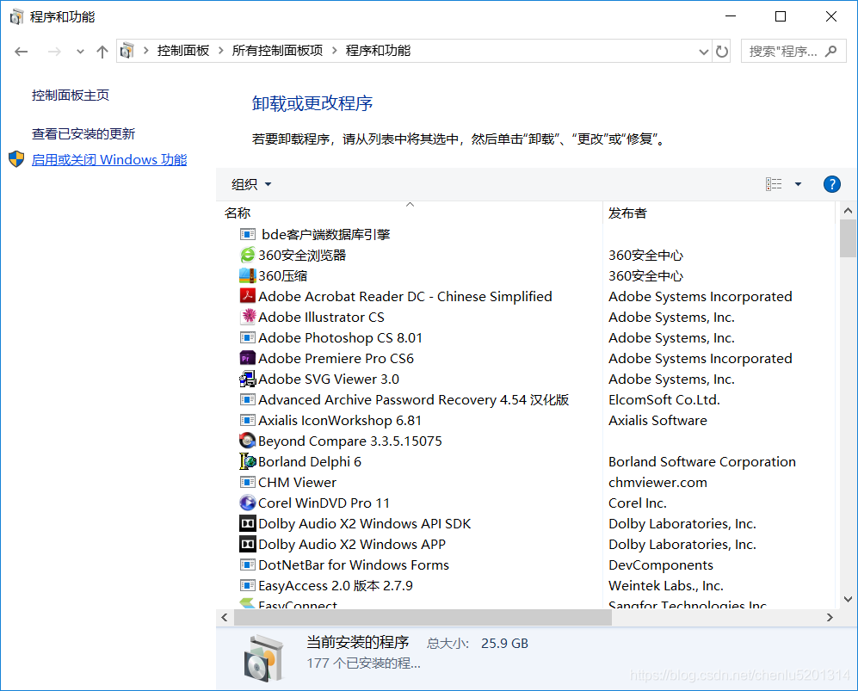Open 查看已安装的更新 link
Image resolution: width=858 pixels, height=691 pixels.
(x=83, y=133)
